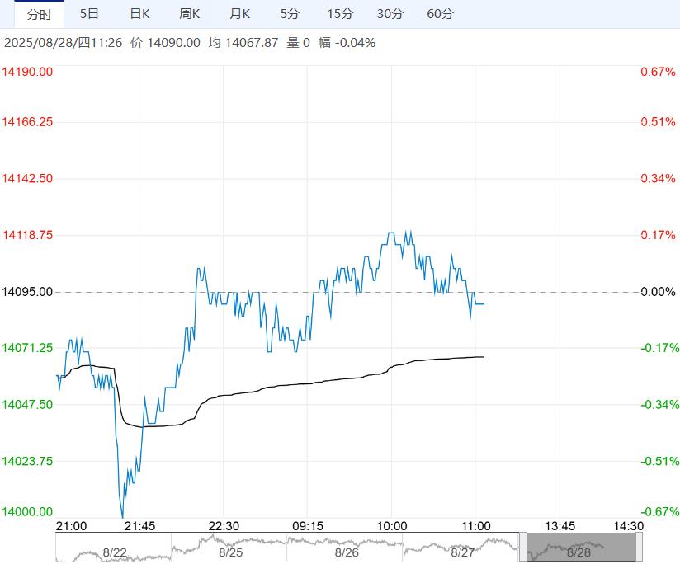The height and width of the screenshot is (564, 680).
Task: Select the 分时 intraday tab
Action: [x=39, y=14]
